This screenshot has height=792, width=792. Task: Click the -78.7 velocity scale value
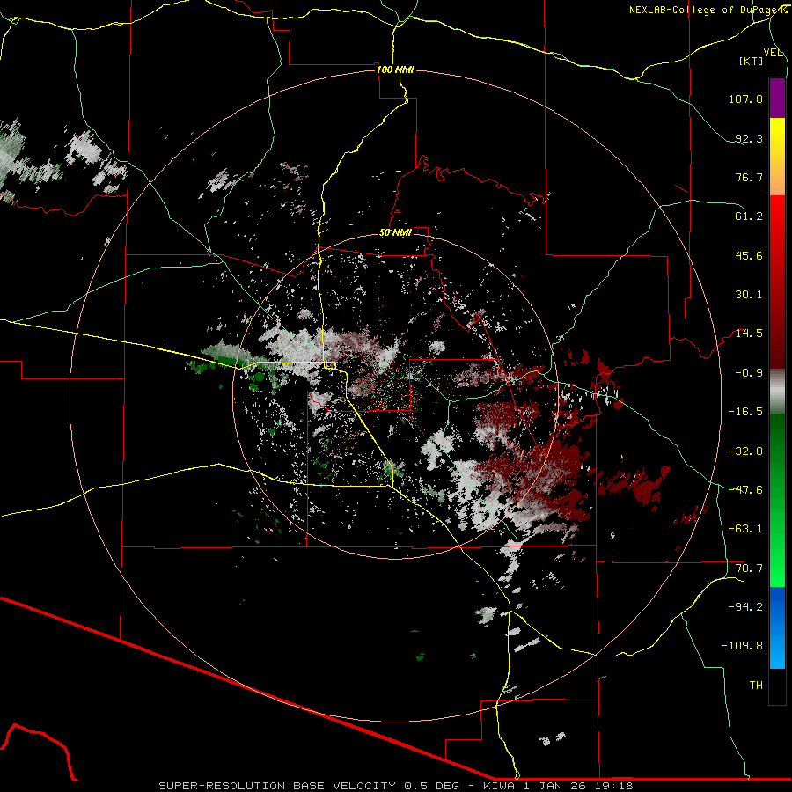(x=745, y=568)
